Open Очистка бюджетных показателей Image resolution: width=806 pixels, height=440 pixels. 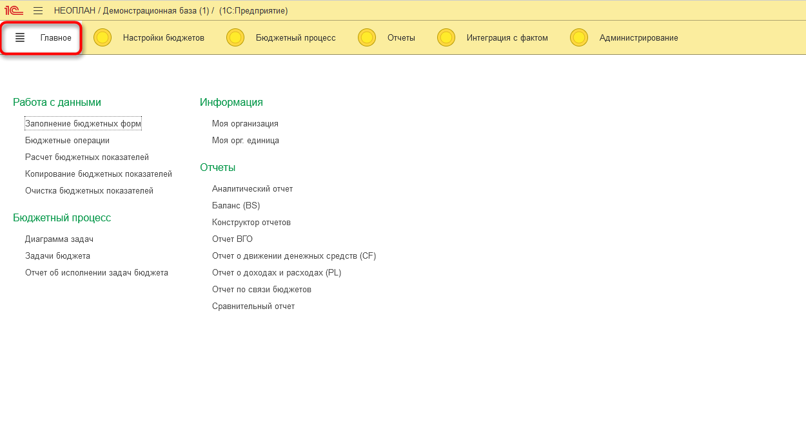[89, 190]
